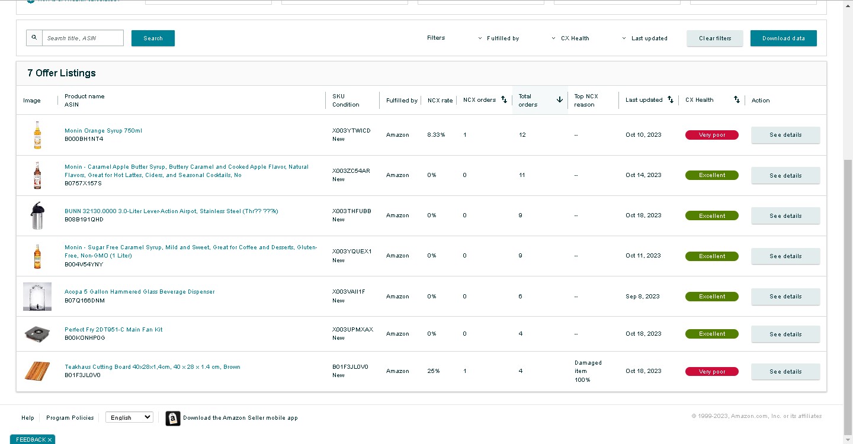Click ASIN B08B191QHD

point(84,220)
